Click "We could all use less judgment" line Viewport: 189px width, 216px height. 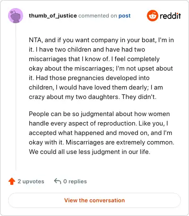tap(89, 152)
